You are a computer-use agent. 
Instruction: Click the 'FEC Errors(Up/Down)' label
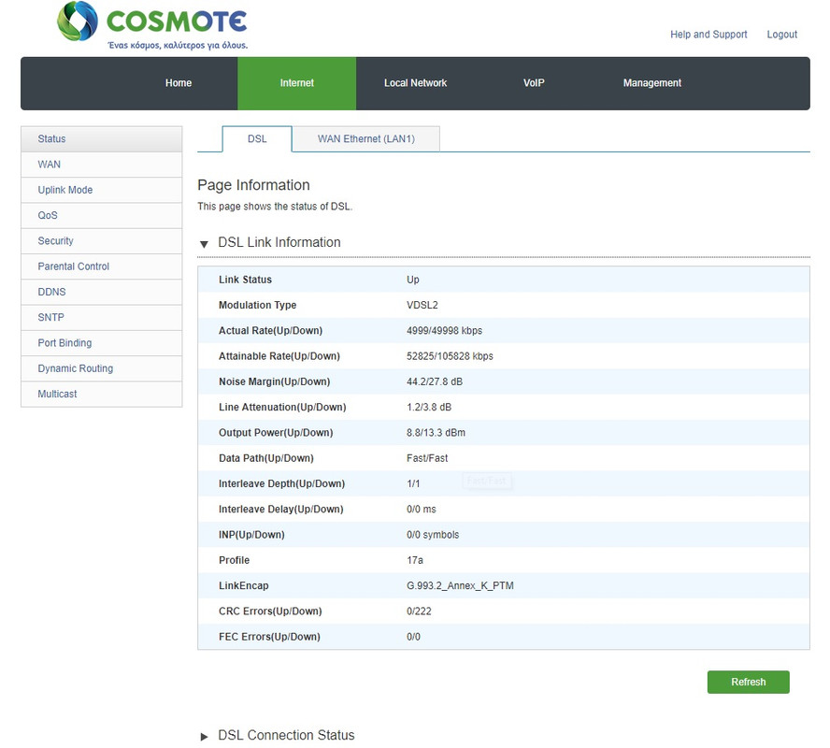coord(269,637)
